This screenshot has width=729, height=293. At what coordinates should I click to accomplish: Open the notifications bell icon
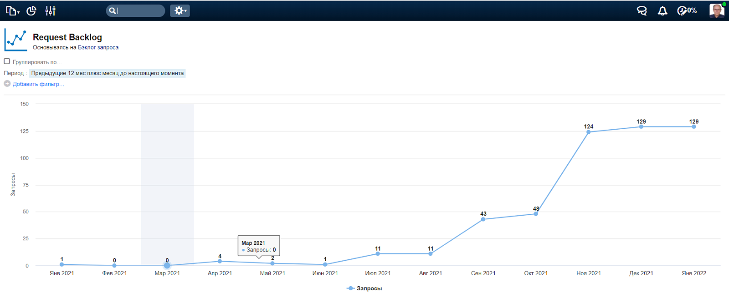[x=662, y=11]
